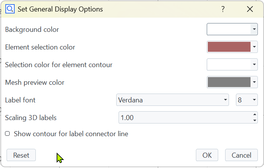Viewport: 264px width, 168px height.
Task: Open Selection color for element contour dropdown
Action: pos(254,64)
